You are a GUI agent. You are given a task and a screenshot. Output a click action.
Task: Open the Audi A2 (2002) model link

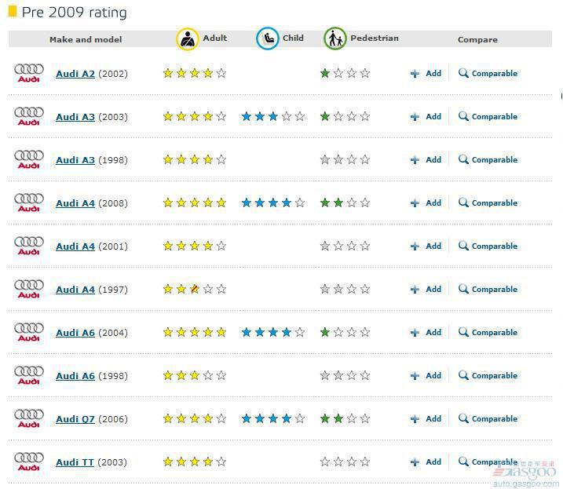tap(75, 74)
